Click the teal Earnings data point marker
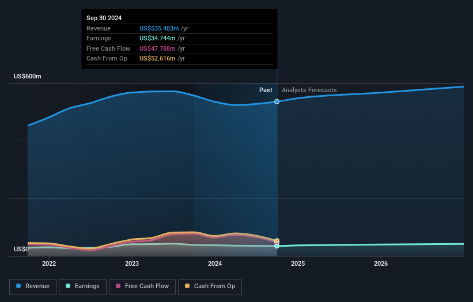473x302 pixels. click(x=277, y=246)
